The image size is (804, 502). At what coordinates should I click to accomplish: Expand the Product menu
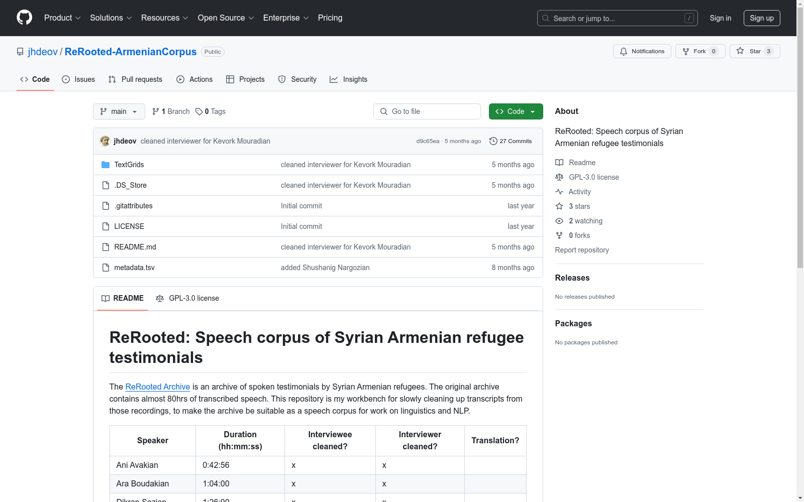click(62, 18)
